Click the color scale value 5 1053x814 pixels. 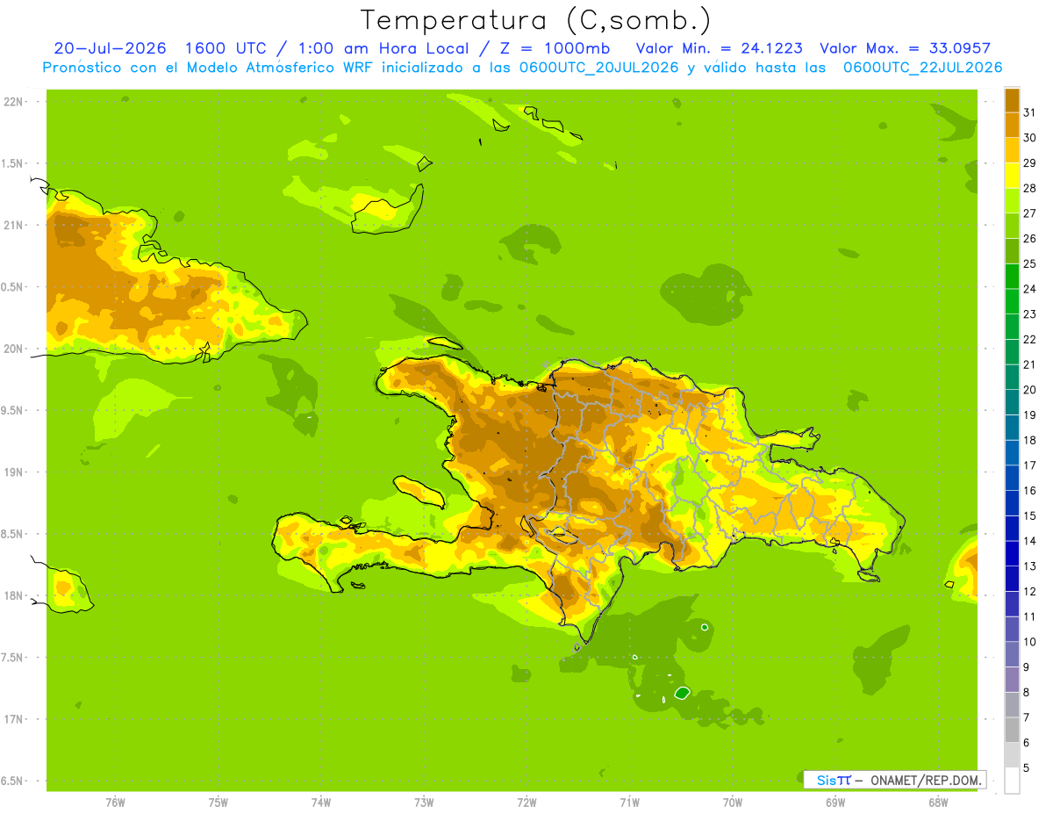pos(1027,768)
